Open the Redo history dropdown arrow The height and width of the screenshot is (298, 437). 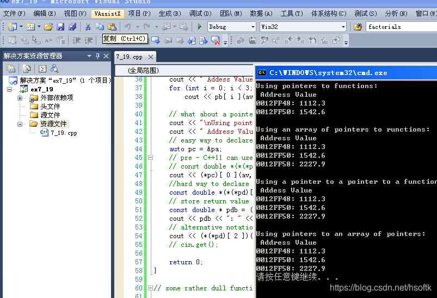pyautogui.click(x=156, y=27)
